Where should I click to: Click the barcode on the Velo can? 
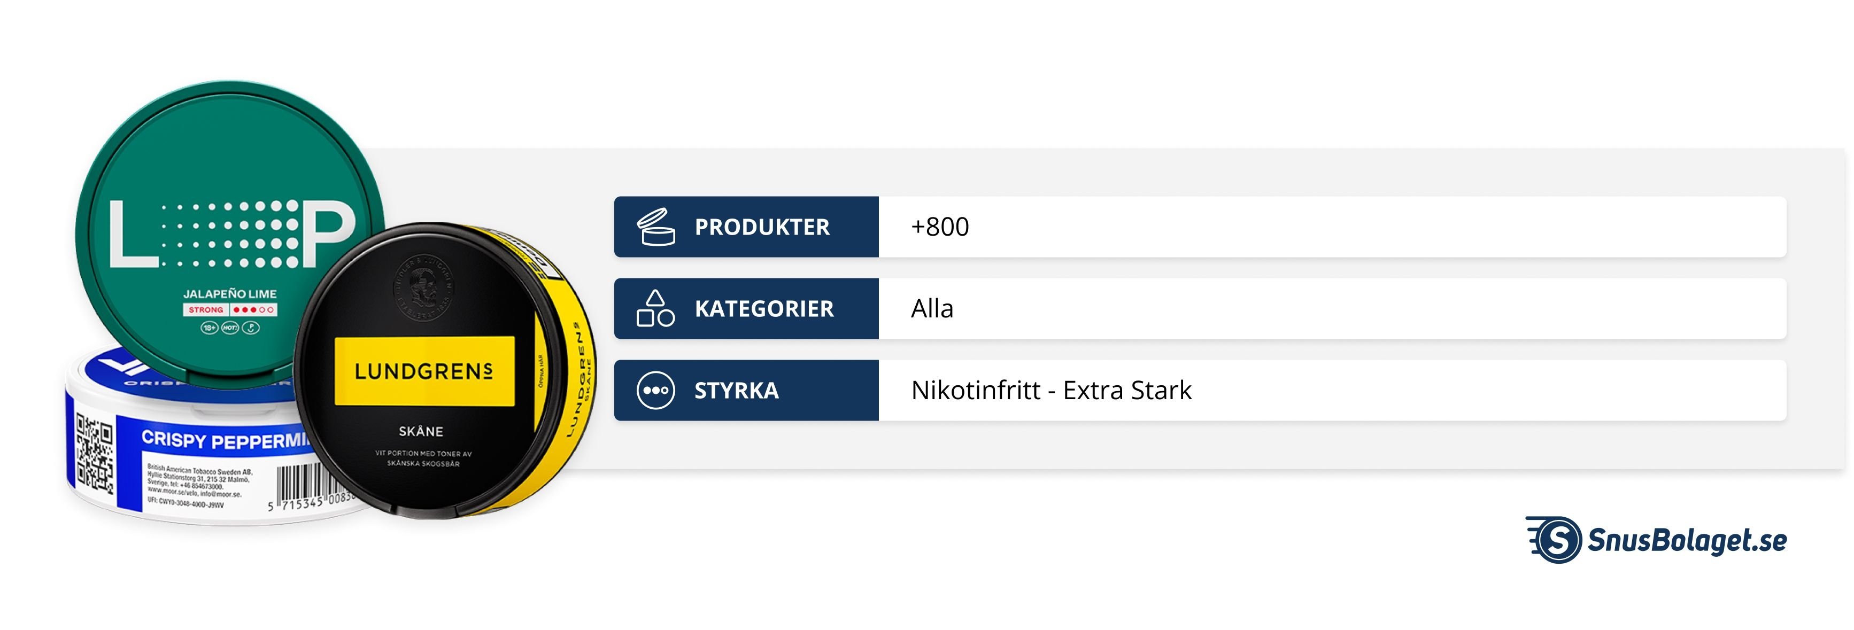point(301,483)
